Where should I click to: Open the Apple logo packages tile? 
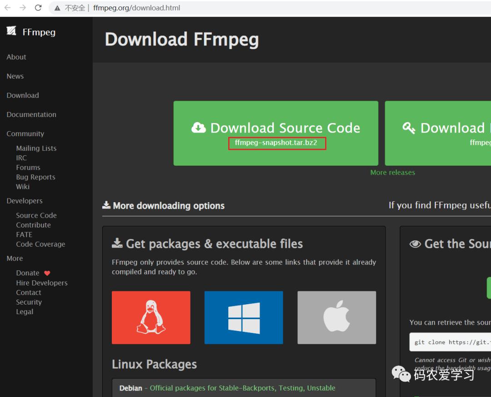click(x=336, y=317)
